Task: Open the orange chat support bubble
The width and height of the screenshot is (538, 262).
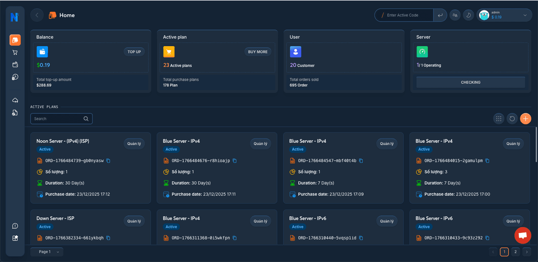Action: point(522,235)
